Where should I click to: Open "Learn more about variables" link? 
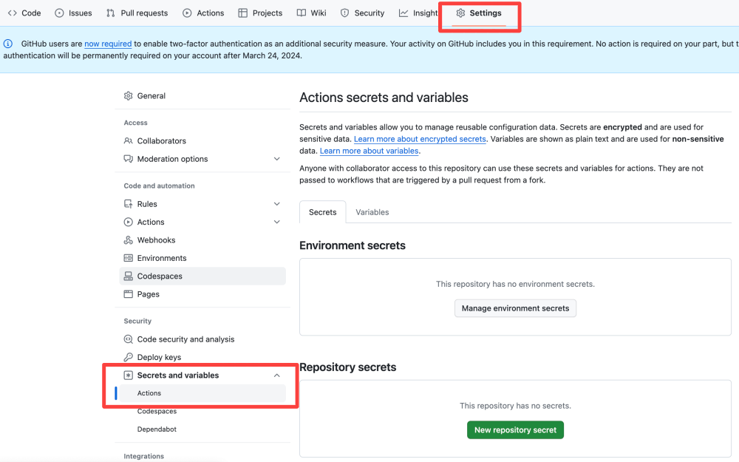tap(369, 151)
